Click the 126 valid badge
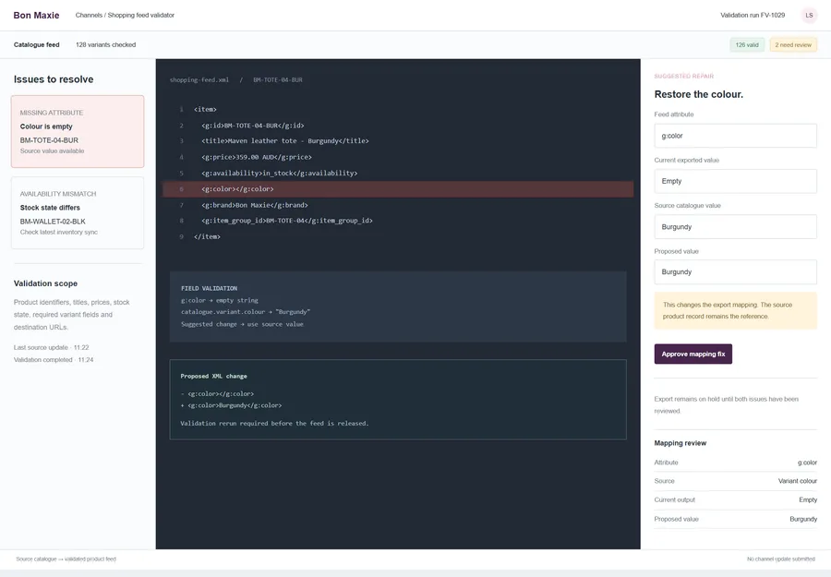 tap(747, 45)
